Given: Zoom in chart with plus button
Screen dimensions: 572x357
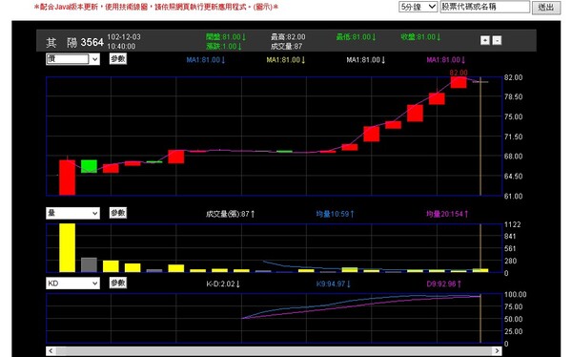Looking at the screenshot, I should pyautogui.click(x=485, y=40).
